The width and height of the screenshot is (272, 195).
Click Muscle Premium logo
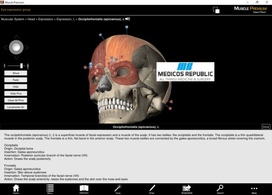251,10
